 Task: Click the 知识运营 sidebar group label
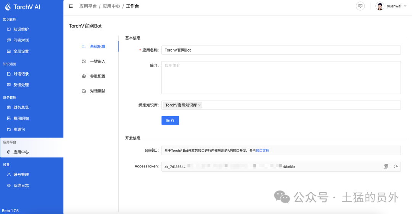10,64
